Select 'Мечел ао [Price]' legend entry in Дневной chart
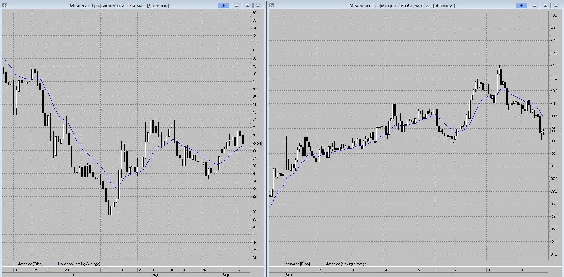Viewport: 564px width, 277px height. tap(30, 264)
